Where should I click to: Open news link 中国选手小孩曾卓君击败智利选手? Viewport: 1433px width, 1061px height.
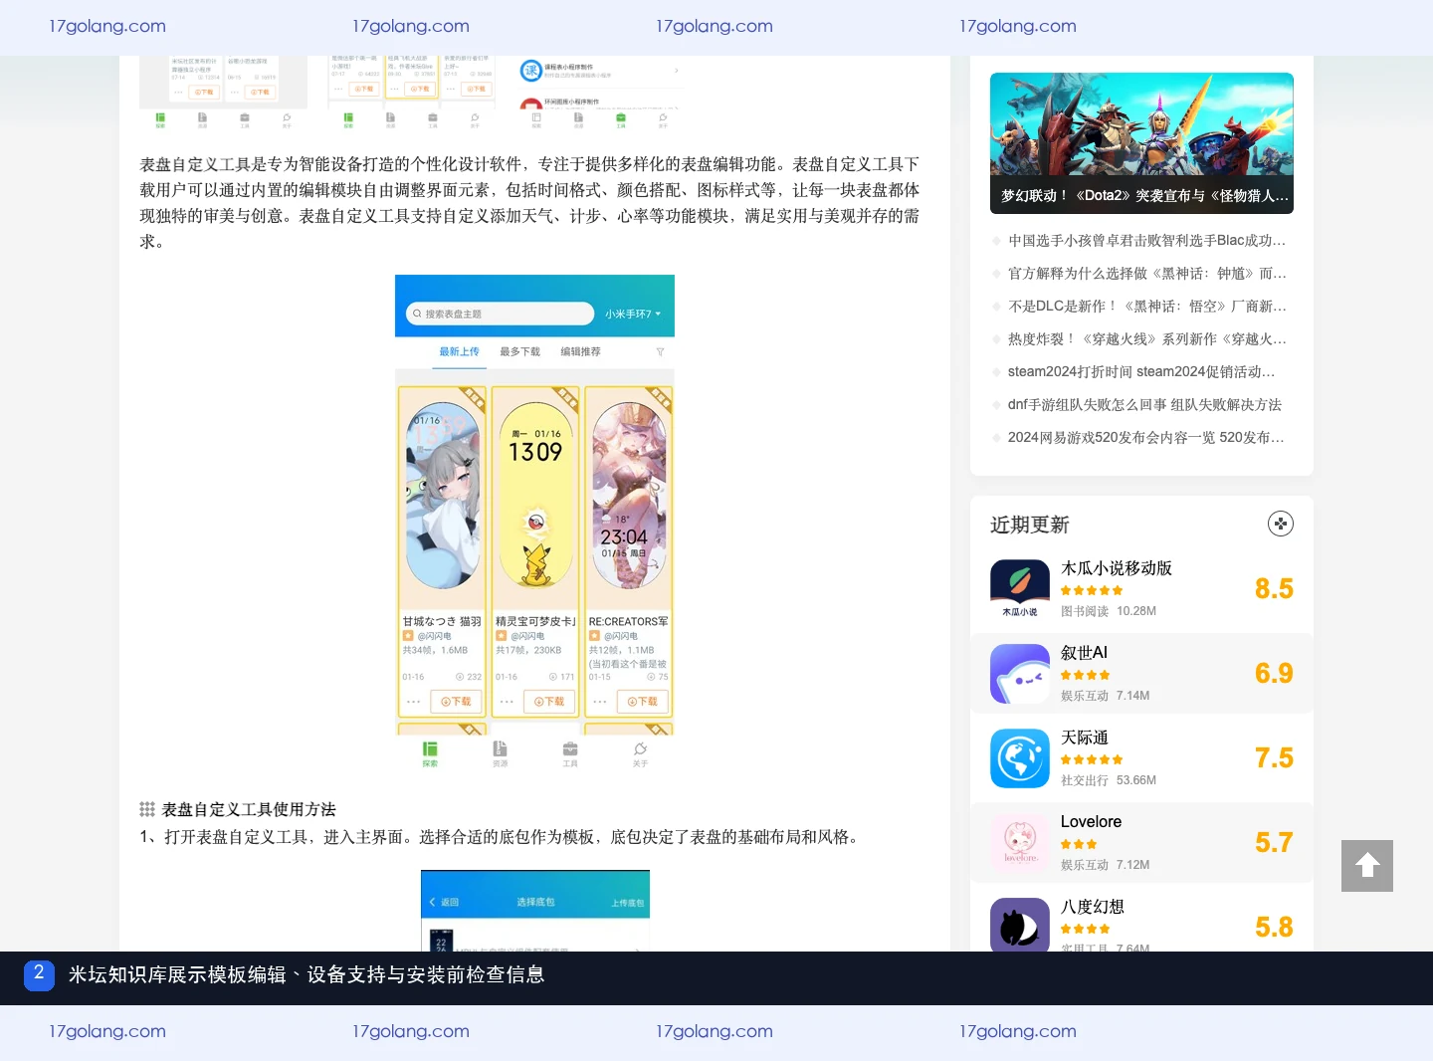[x=1146, y=241]
